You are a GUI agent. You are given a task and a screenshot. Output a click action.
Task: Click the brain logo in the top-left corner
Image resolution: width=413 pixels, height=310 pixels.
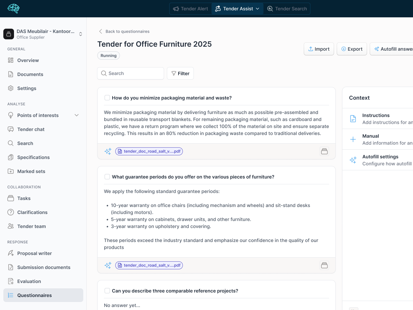(x=13, y=9)
